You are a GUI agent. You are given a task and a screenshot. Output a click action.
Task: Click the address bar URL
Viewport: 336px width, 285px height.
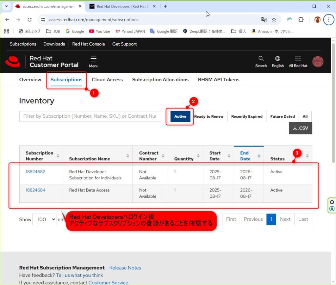point(94,20)
